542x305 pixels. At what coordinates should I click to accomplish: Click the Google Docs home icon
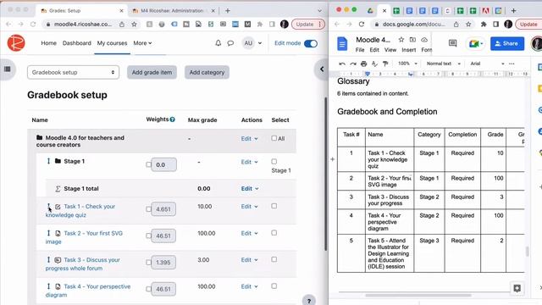click(x=342, y=43)
